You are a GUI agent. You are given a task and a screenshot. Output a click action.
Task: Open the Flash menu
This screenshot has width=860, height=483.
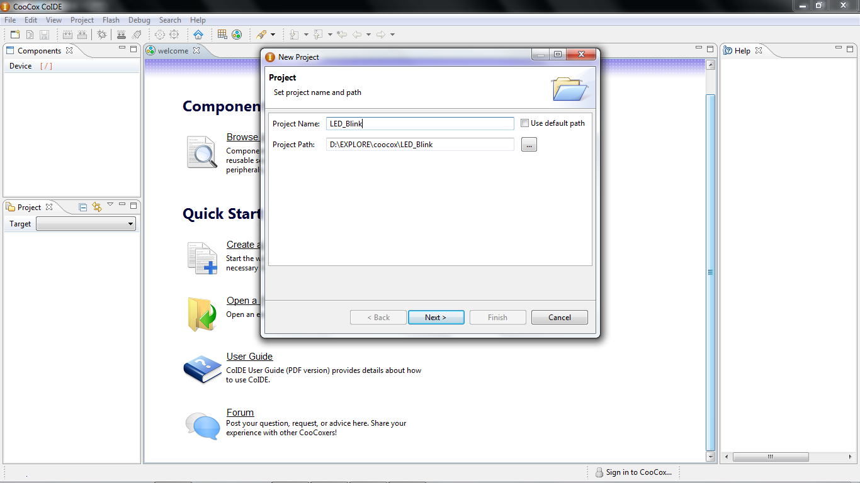[111, 20]
